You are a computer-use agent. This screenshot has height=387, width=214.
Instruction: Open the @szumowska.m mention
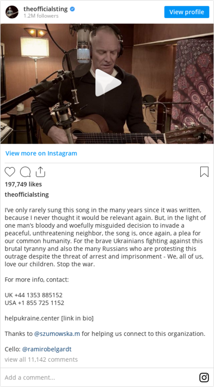(x=57, y=334)
